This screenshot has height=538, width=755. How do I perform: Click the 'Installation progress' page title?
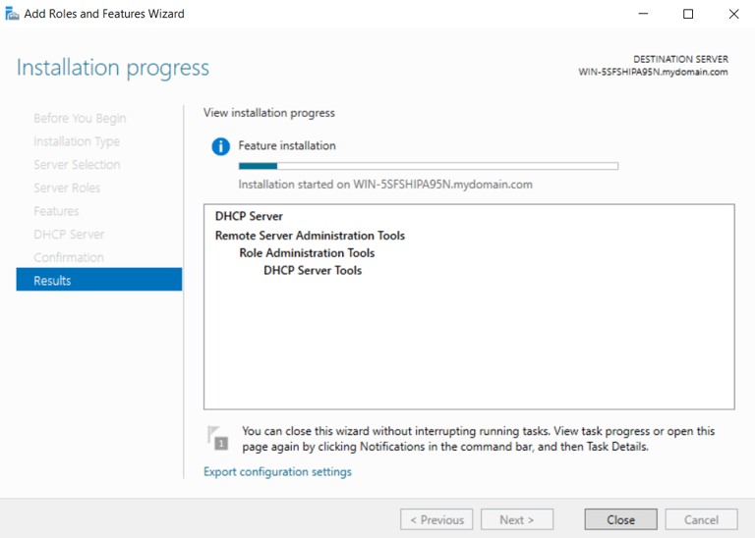[113, 68]
